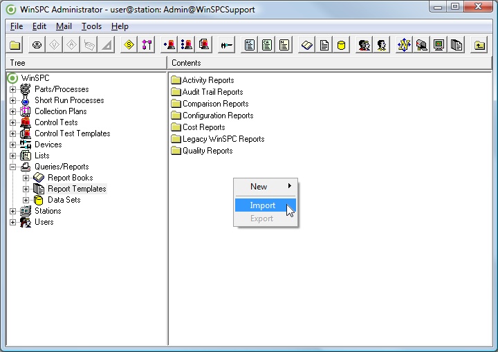Select the Cost Reports folder

coord(198,127)
